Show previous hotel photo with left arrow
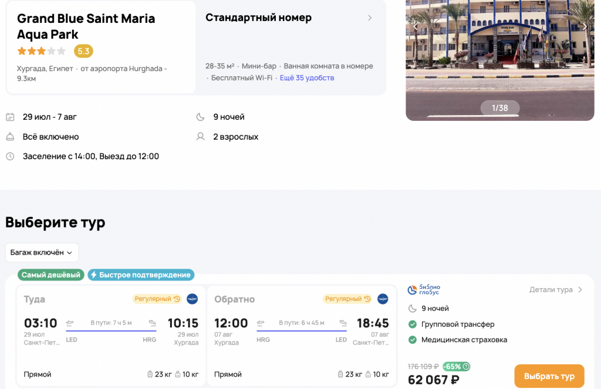This screenshot has width=601, height=389. [416, 26]
